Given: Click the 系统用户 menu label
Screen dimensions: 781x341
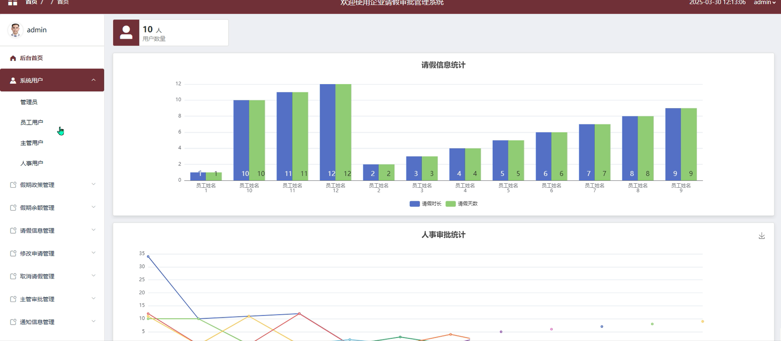Looking at the screenshot, I should click(x=31, y=80).
